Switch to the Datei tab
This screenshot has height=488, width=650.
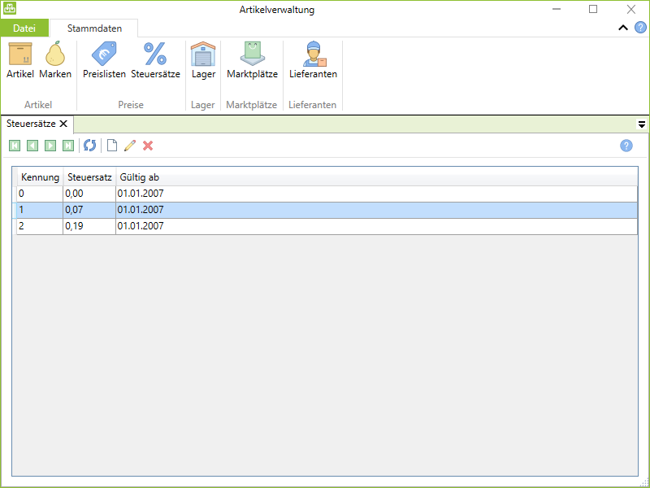tap(24, 28)
